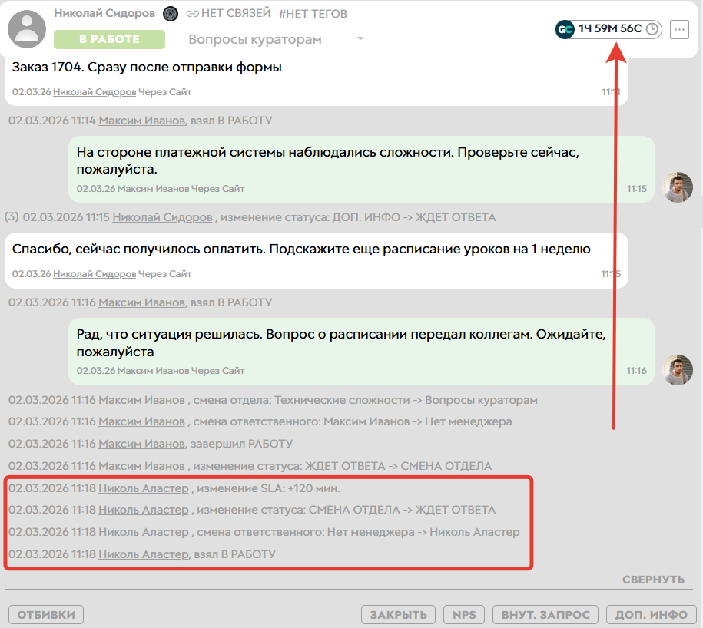
Task: Click the ОТБИВКИ button
Action: pyautogui.click(x=46, y=614)
